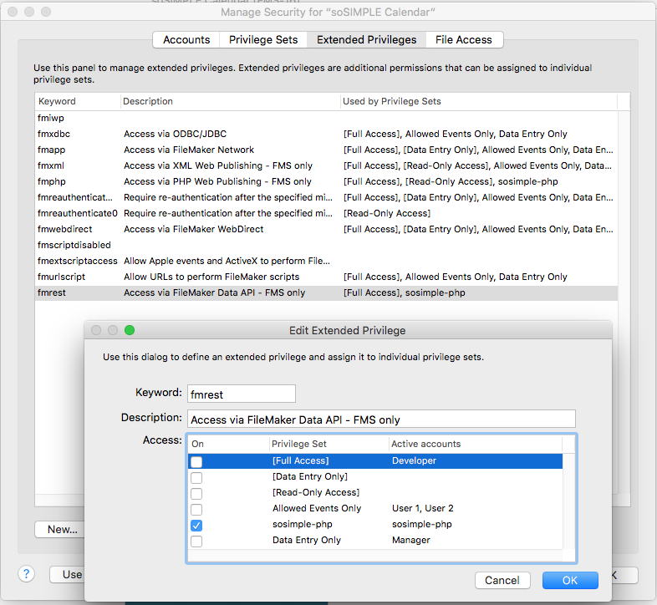Select the fmxml row
Viewport: 657px width, 605px height.
coord(326,165)
